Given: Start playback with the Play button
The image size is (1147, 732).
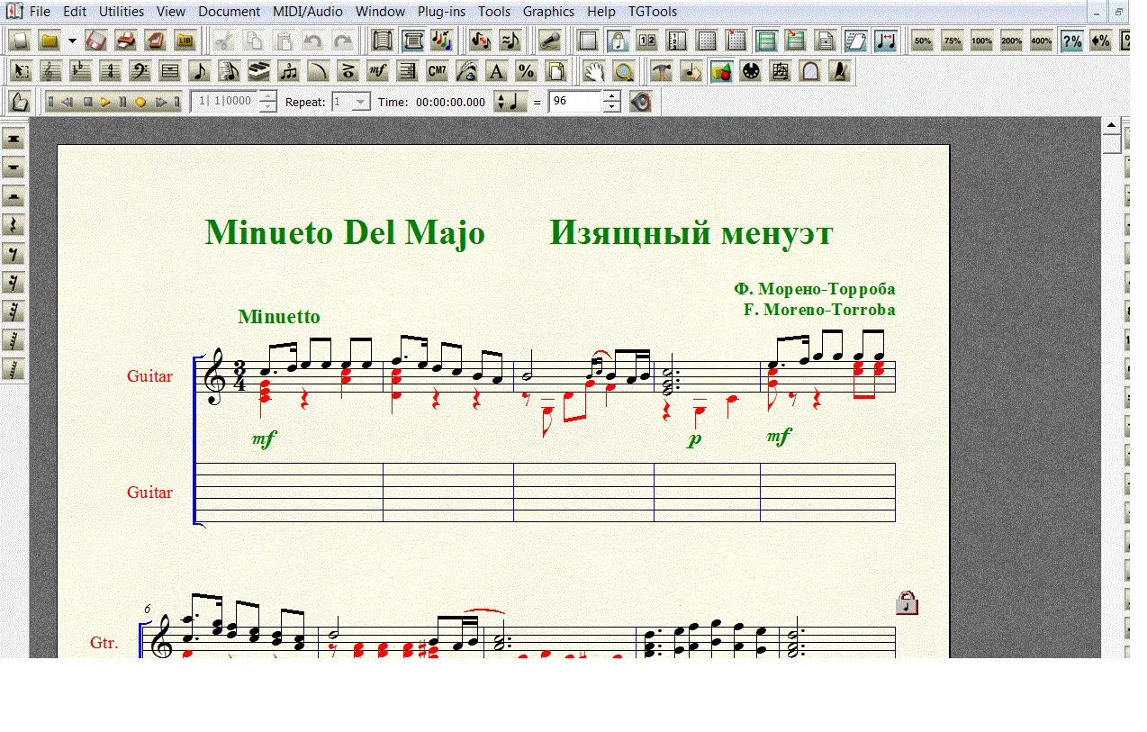Looking at the screenshot, I should click(105, 102).
